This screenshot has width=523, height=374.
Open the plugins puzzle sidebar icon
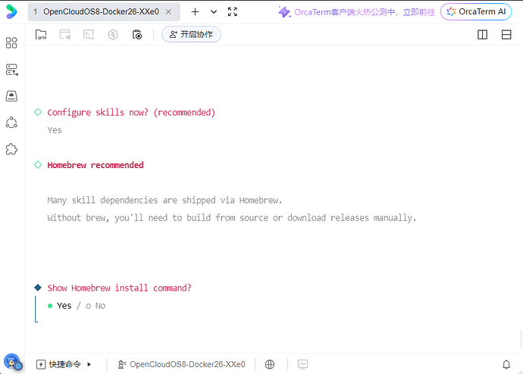click(11, 149)
